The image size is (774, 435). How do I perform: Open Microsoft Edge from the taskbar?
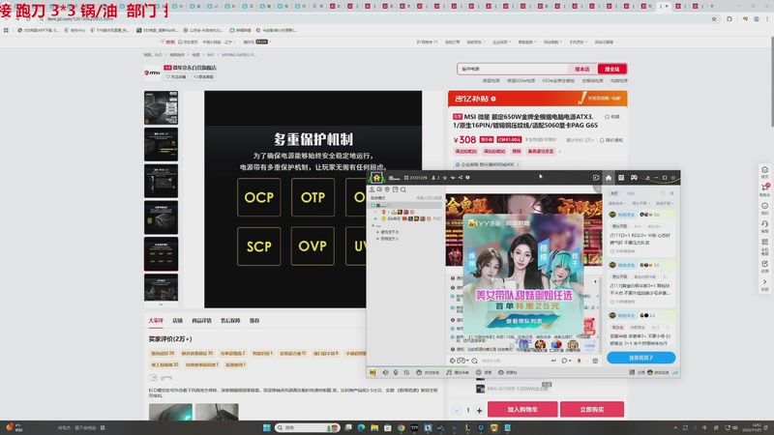[x=361, y=427]
